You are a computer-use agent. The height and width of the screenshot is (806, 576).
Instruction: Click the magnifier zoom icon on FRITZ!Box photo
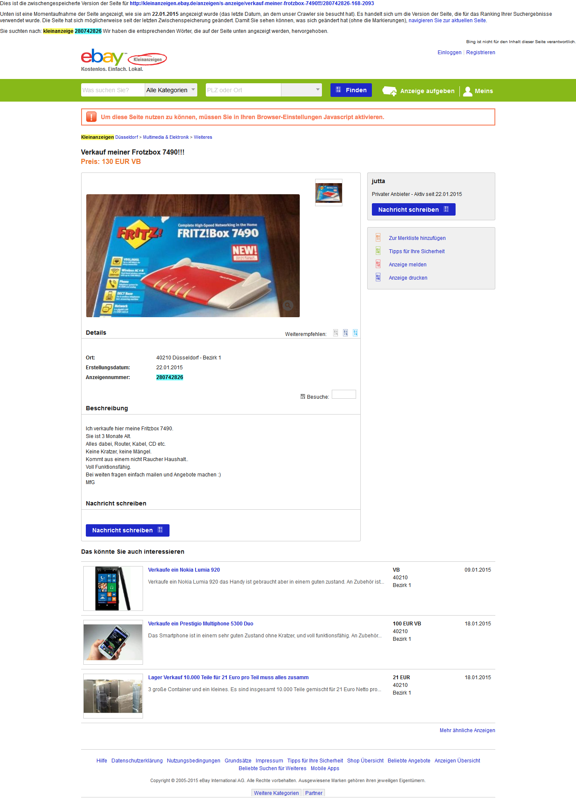288,305
